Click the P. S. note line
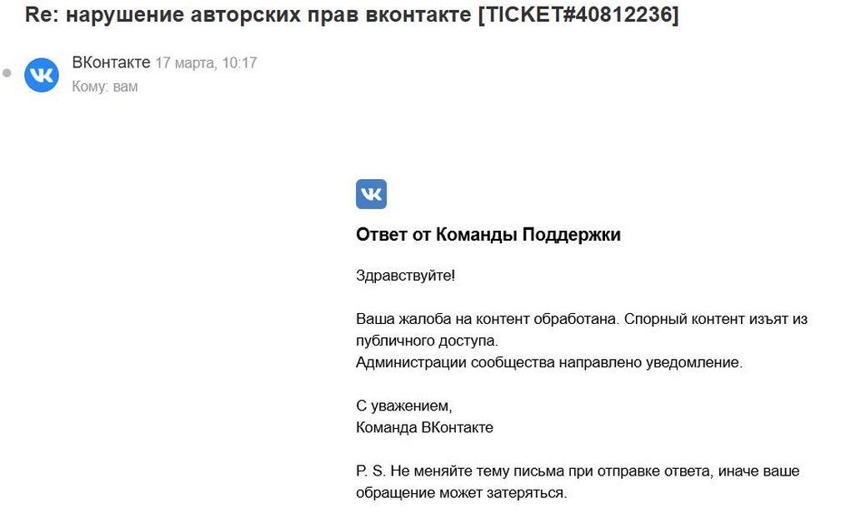This screenshot has width=856, height=523. [x=578, y=471]
